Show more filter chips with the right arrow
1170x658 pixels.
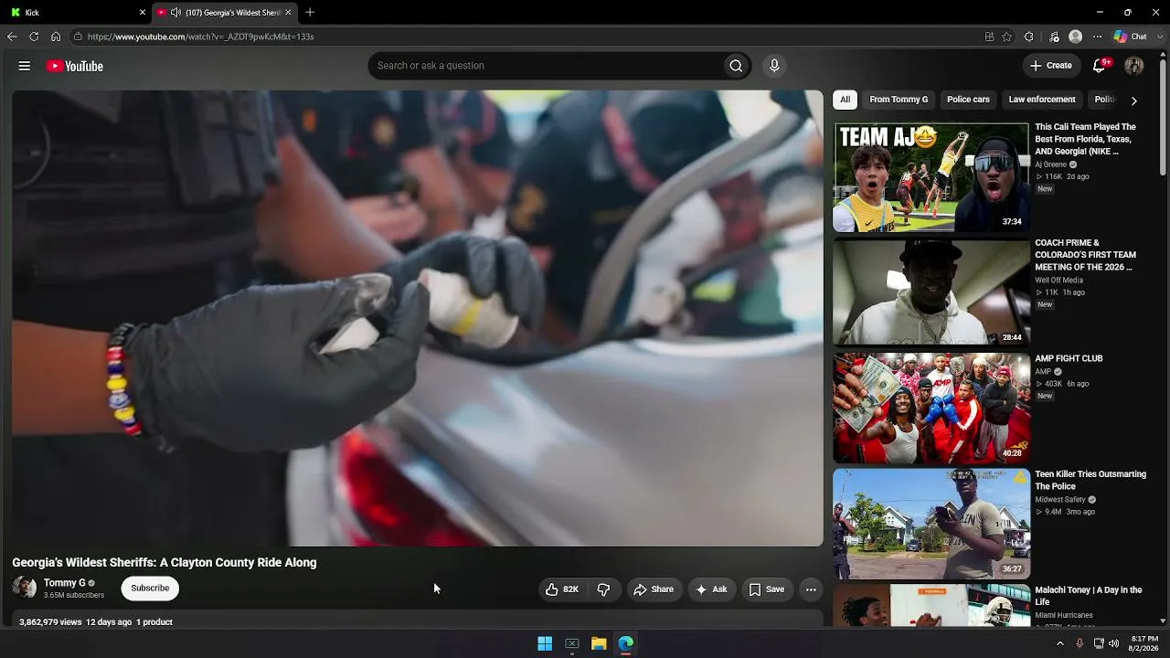tap(1134, 101)
